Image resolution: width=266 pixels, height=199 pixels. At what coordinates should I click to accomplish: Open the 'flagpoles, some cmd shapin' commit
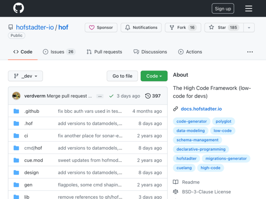tap(90, 185)
